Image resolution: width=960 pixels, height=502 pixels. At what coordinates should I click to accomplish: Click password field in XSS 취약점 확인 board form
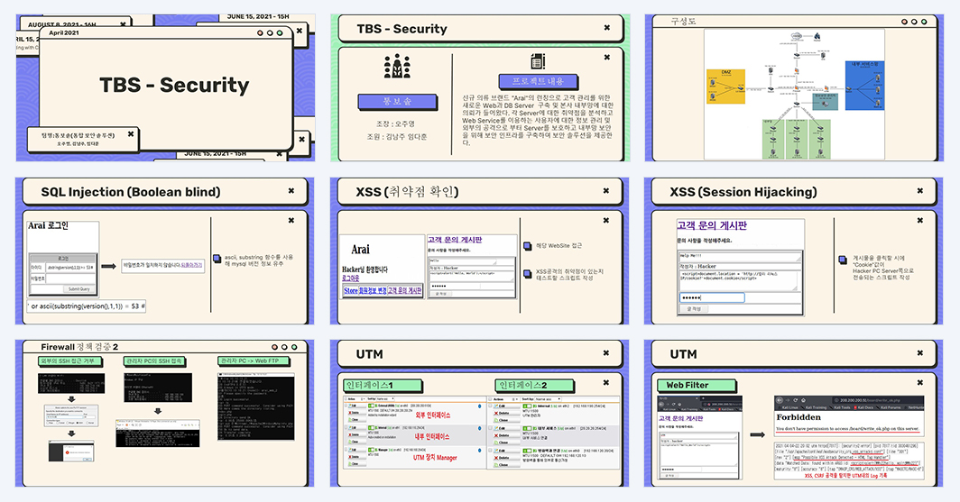pos(455,286)
